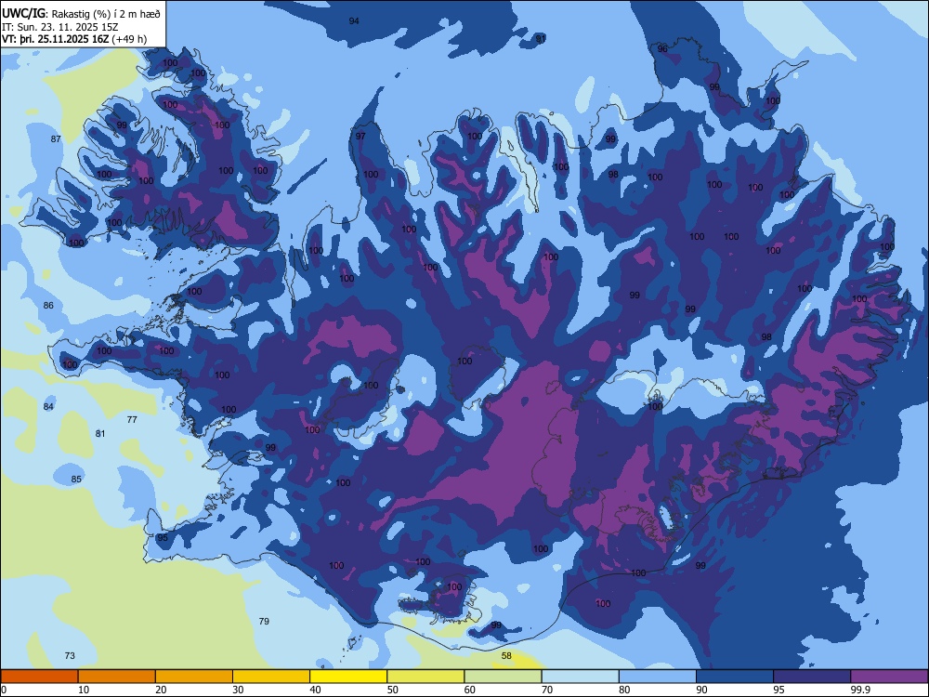
Task: Click the map humidity value '94'
Action: 354,20
